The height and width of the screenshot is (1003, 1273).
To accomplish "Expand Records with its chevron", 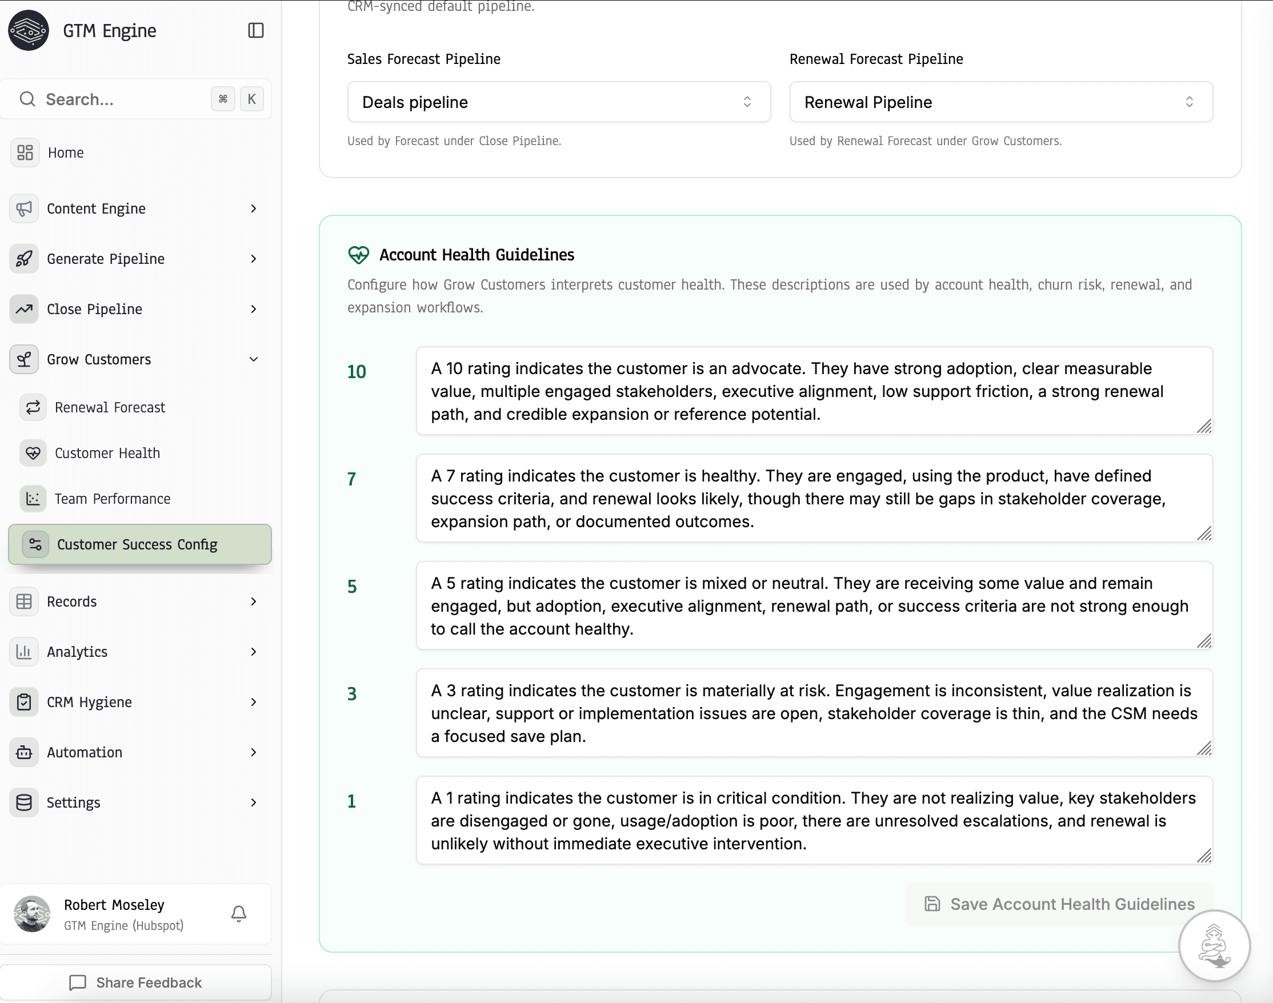I will point(254,601).
